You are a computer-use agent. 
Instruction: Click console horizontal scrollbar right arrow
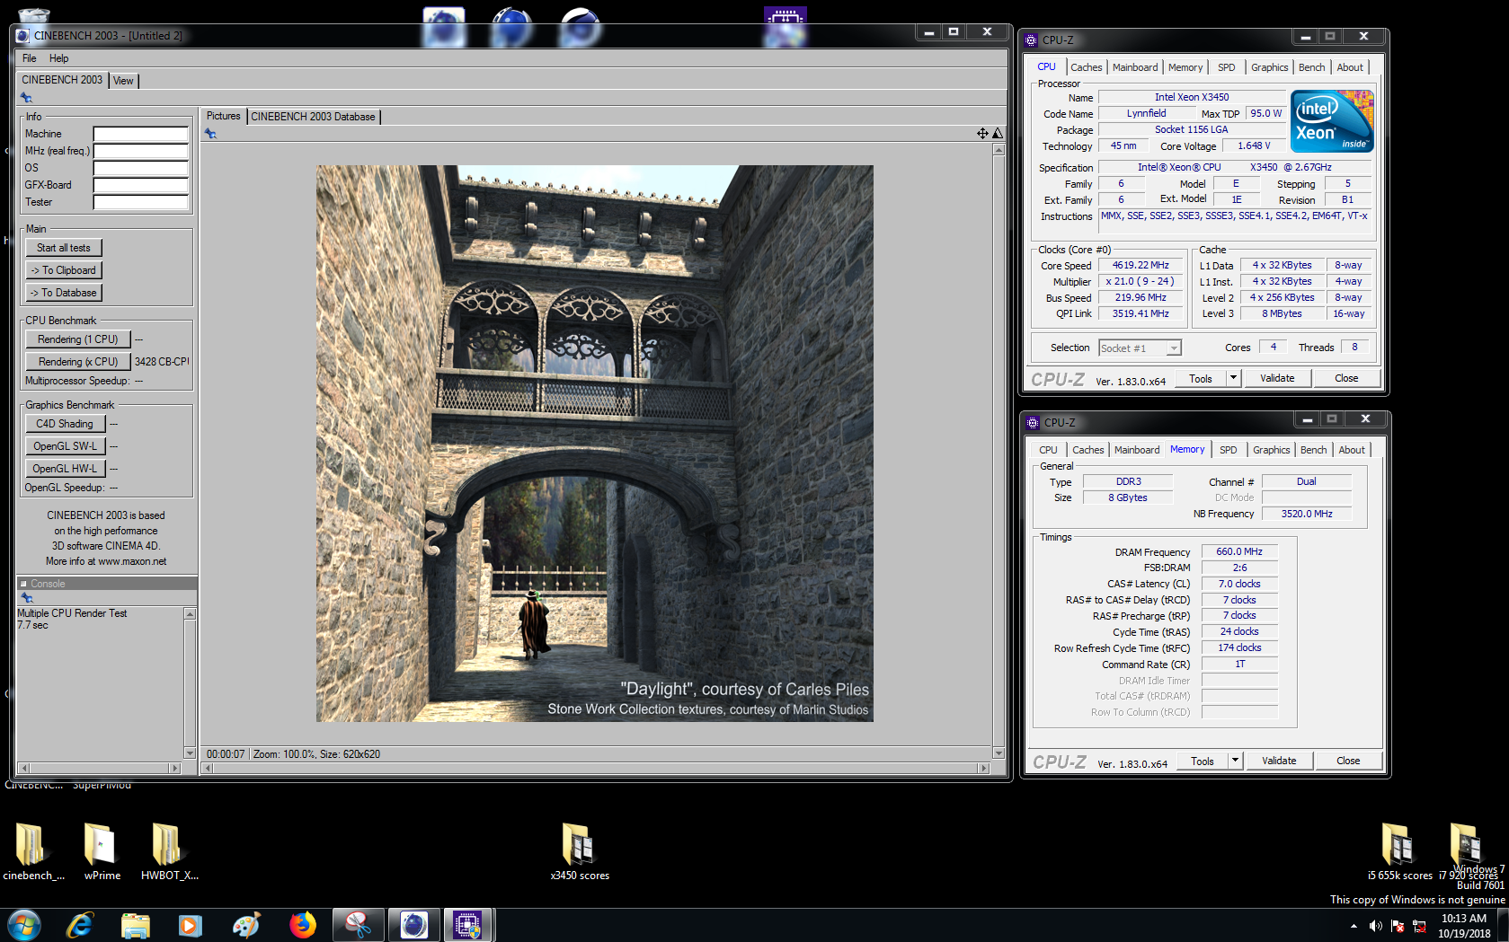175,768
